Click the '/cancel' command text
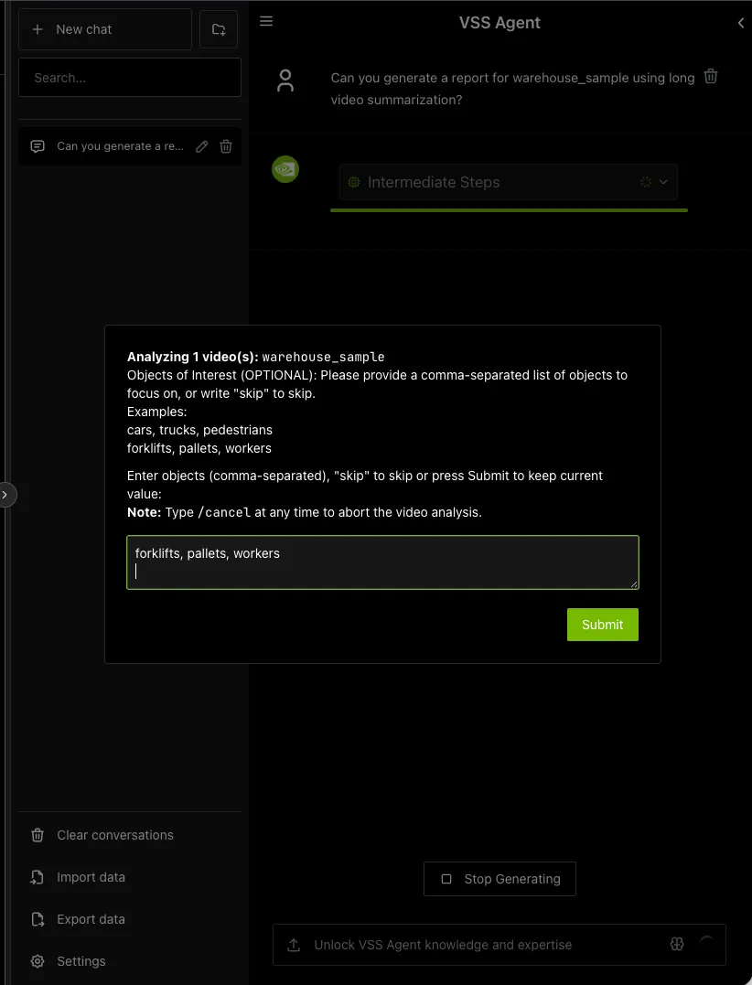The width and height of the screenshot is (752, 985). pos(224,512)
